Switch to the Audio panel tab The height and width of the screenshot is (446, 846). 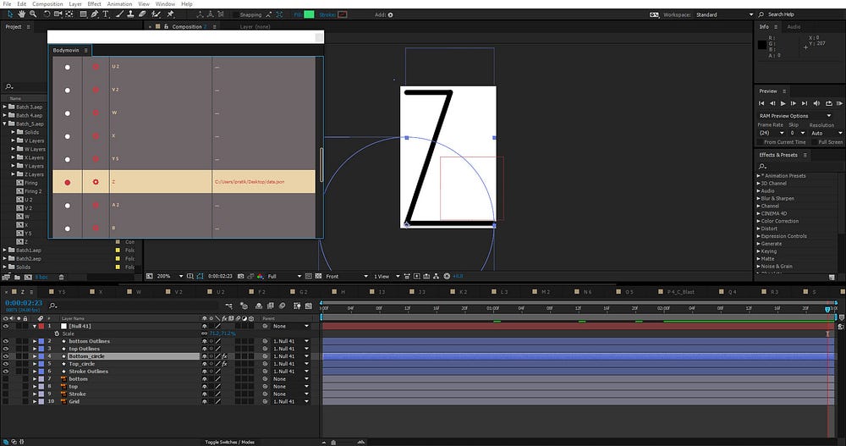click(794, 26)
